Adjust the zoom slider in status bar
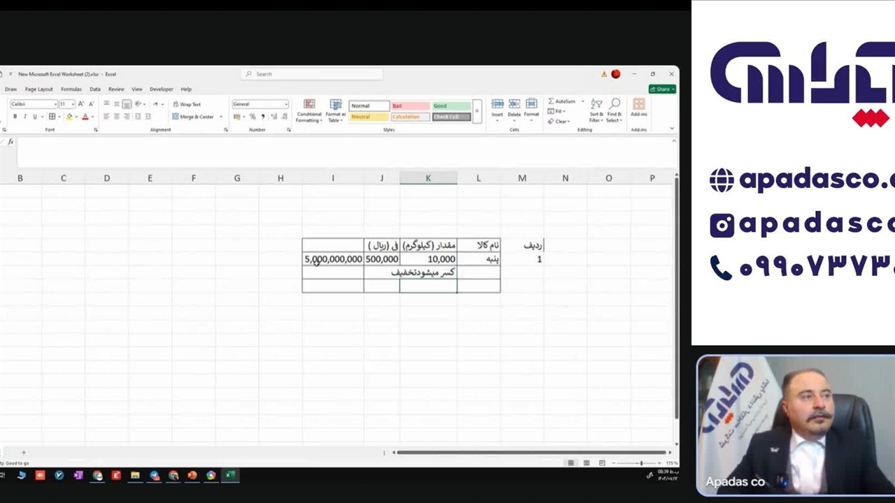Viewport: 895px width, 503px height. pyautogui.click(x=640, y=463)
